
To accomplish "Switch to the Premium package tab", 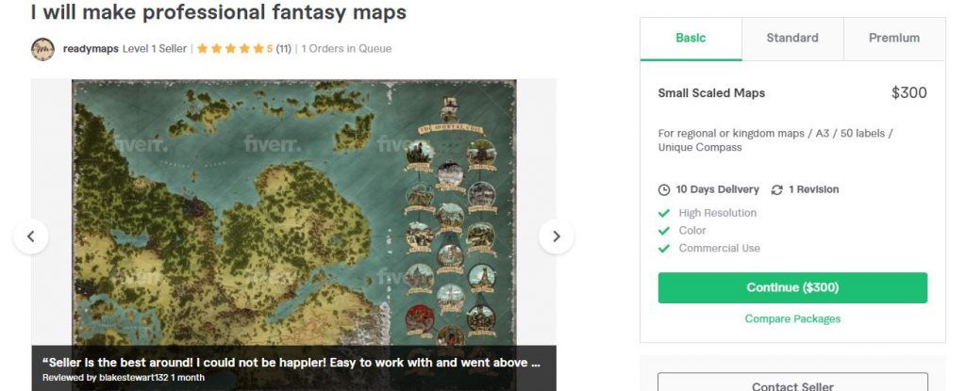I will pos(894,39).
